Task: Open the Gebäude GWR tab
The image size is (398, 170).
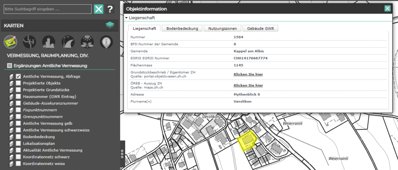Action: point(260,28)
